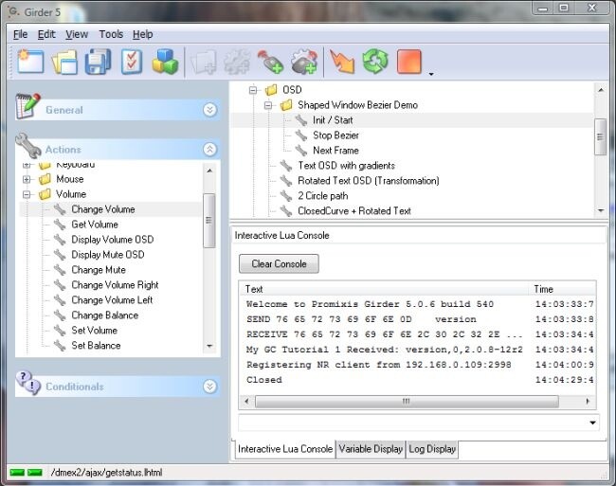Click the green recycle refresh icon

[x=375, y=62]
